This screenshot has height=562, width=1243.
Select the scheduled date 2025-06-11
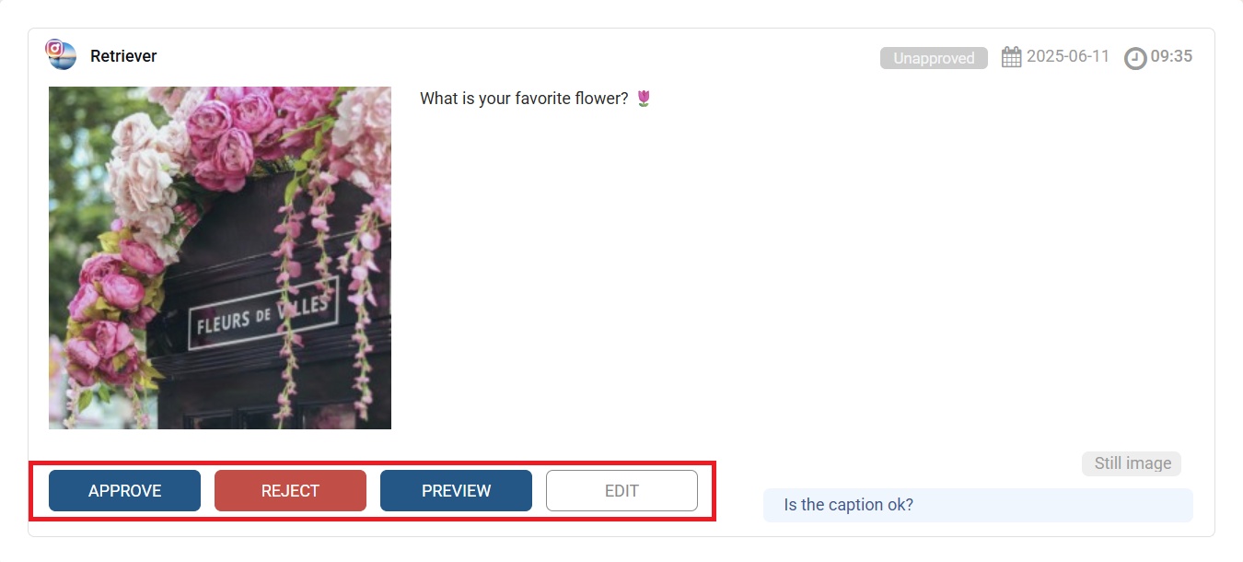click(x=1068, y=56)
